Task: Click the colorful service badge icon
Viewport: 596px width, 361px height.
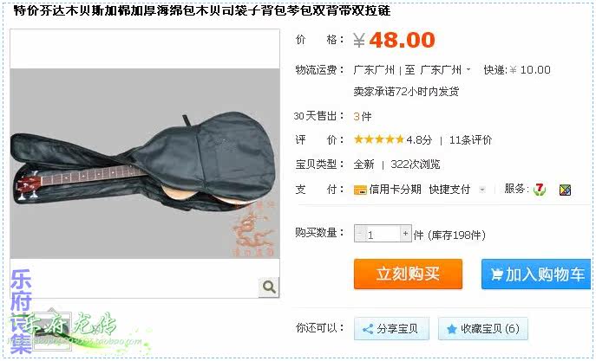Action: (566, 190)
